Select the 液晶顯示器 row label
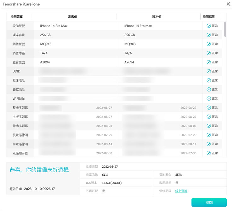 coord(20,153)
